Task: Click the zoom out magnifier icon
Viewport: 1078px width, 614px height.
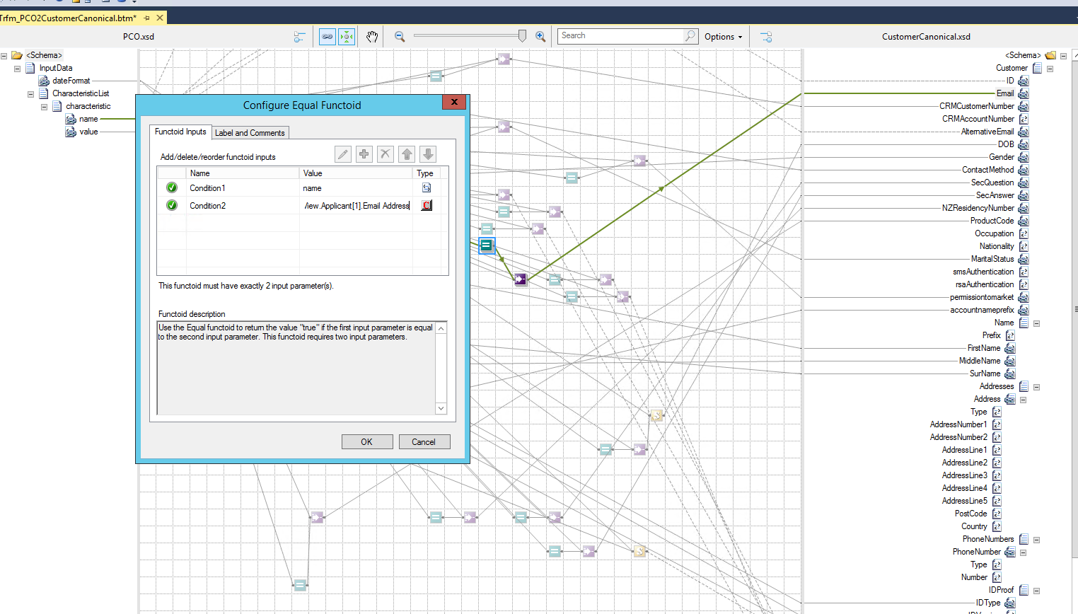Action: click(x=400, y=37)
